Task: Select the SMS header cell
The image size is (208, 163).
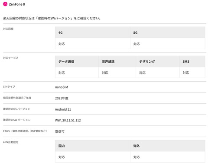Action: (x=192, y=61)
